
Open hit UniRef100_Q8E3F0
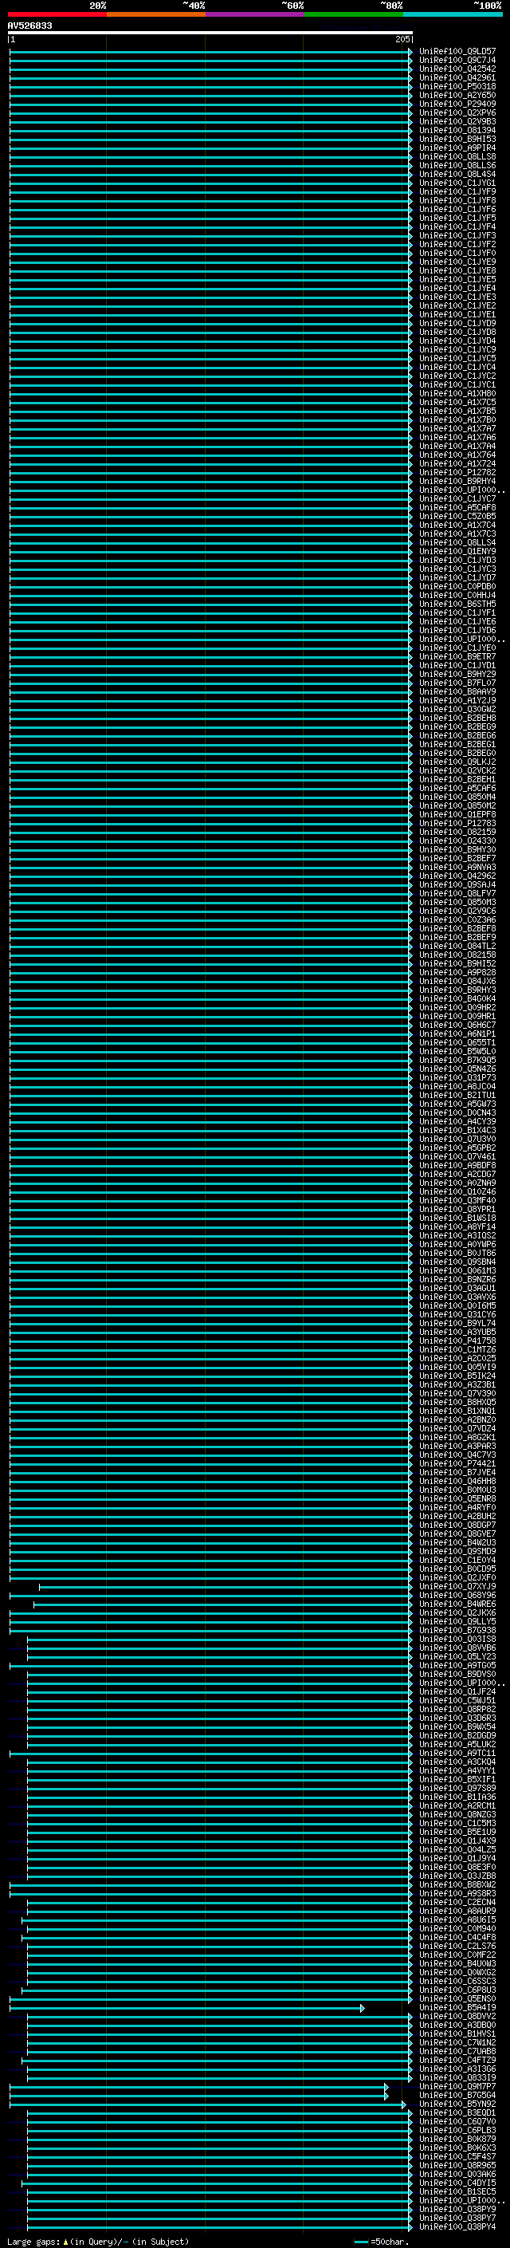pos(457,1867)
